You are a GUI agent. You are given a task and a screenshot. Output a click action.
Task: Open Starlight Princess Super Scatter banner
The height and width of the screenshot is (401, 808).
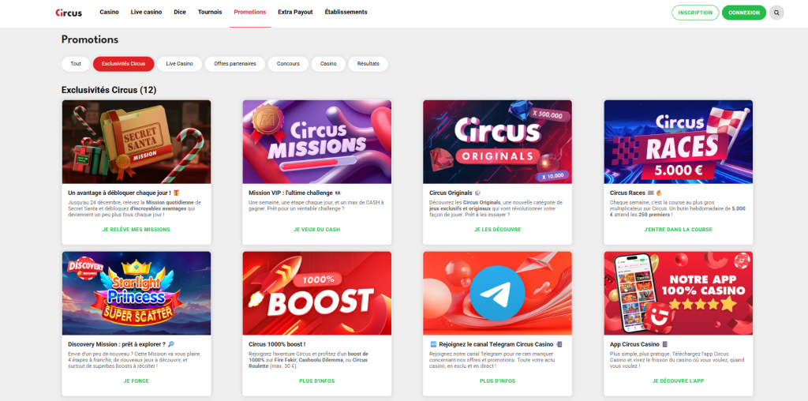point(137,294)
